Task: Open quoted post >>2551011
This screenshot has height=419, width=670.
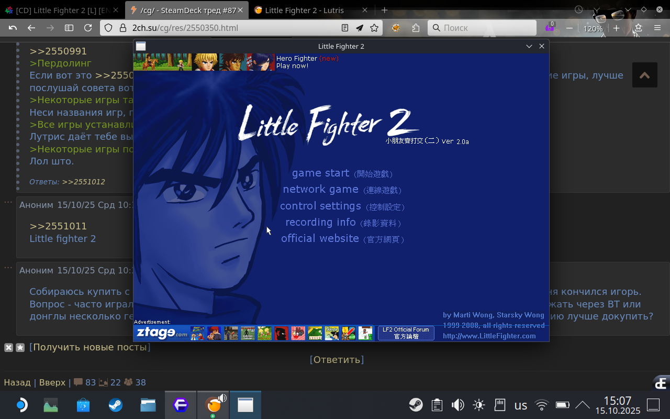Action: (x=58, y=226)
